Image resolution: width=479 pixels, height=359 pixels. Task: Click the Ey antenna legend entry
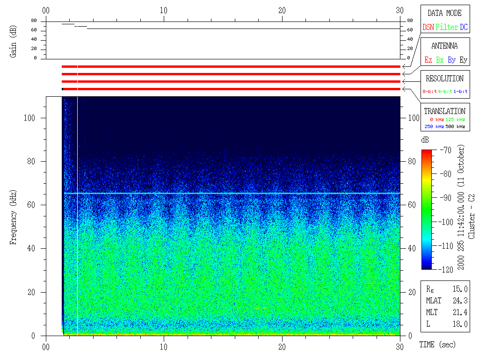463,60
